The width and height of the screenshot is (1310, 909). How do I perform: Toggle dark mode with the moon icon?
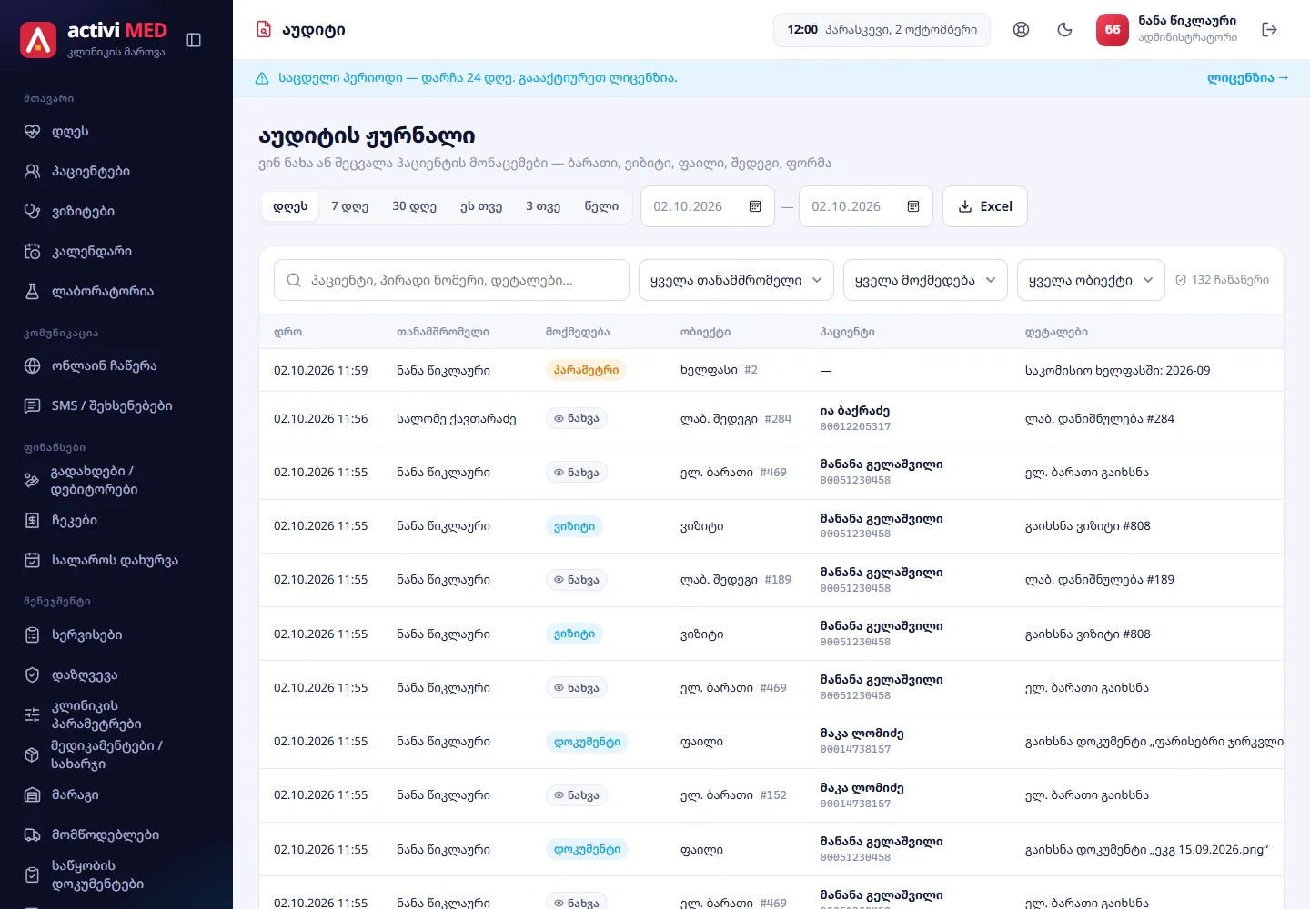[1065, 30]
